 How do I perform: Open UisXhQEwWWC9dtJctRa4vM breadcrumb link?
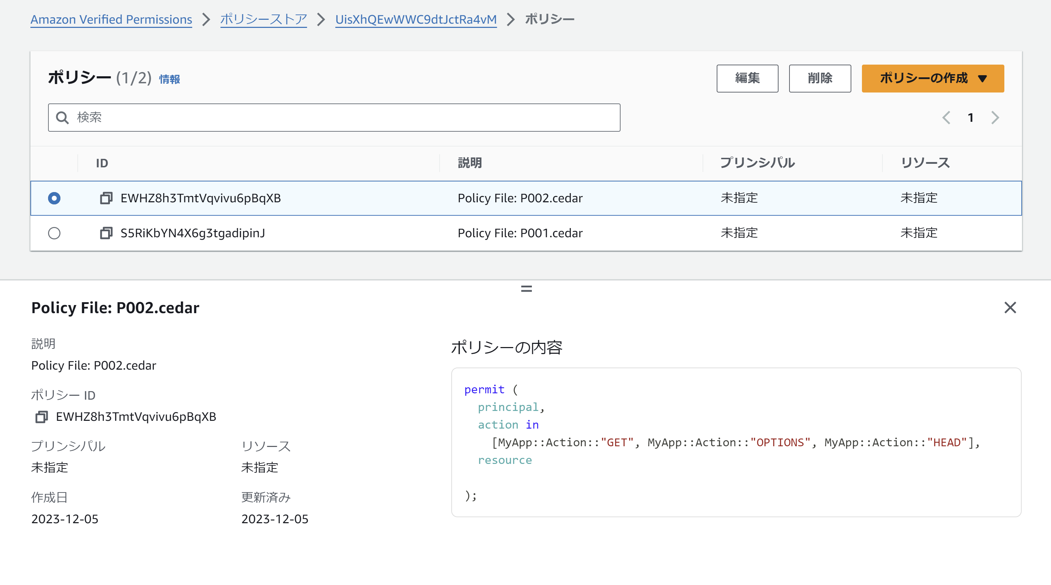pyautogui.click(x=416, y=19)
